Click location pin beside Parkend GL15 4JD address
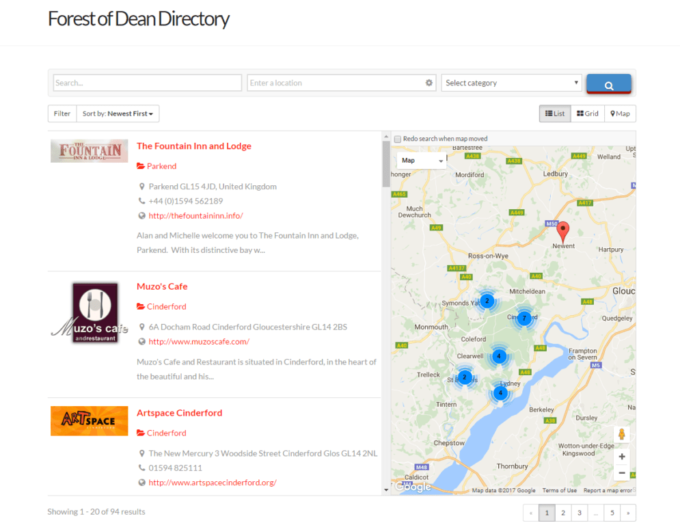 point(142,187)
